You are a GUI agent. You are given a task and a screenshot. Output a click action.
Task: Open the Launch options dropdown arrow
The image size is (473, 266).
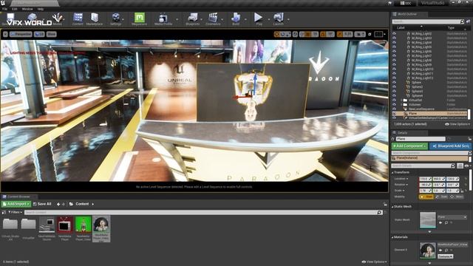point(288,19)
